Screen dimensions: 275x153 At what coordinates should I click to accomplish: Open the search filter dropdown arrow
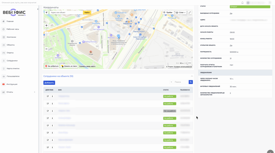(171, 82)
